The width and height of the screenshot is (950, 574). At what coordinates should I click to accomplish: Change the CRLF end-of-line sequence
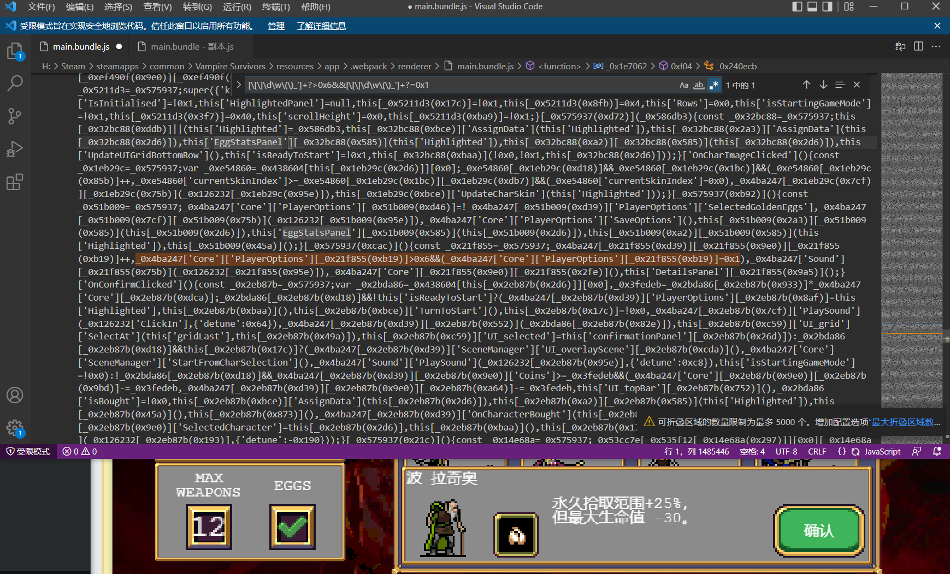(817, 451)
